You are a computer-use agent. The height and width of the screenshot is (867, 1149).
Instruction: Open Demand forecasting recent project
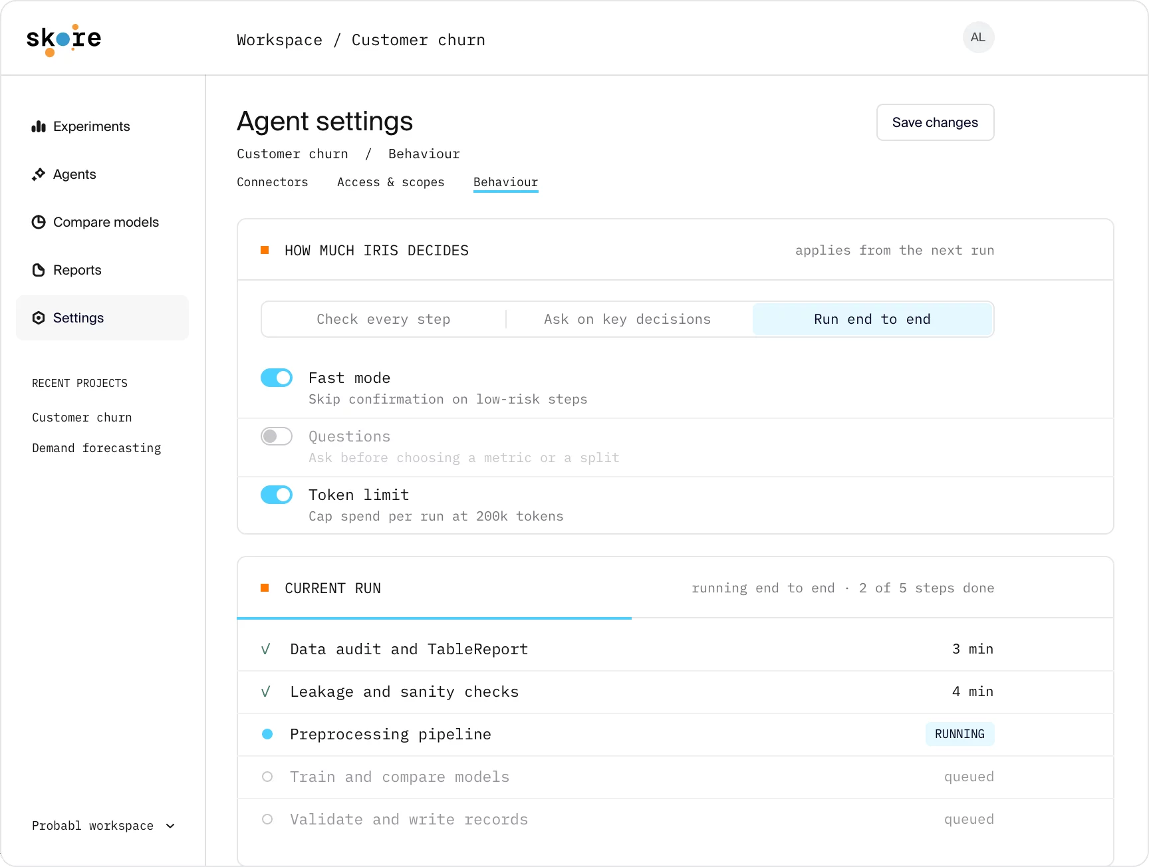coord(96,448)
